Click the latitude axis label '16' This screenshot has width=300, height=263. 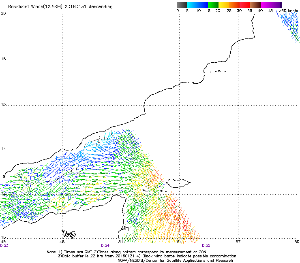(x=3, y=104)
